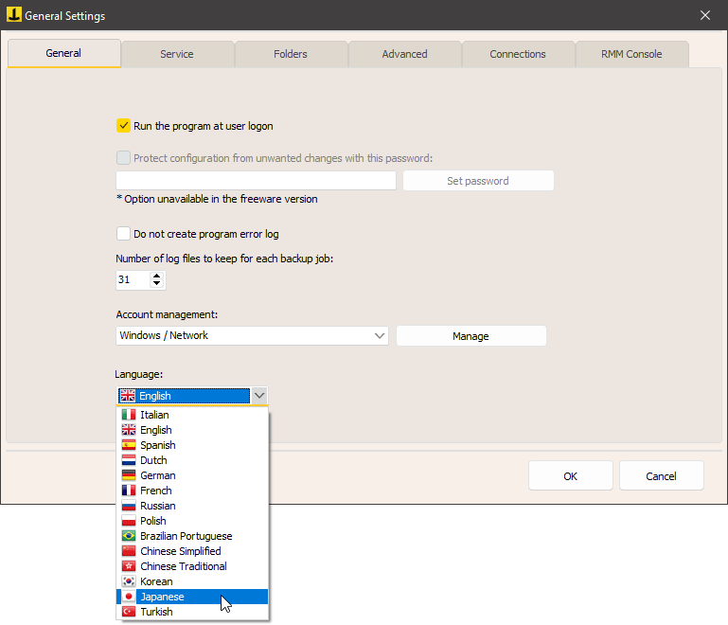Increase the log files count
This screenshot has width=728, height=625.
(x=156, y=276)
